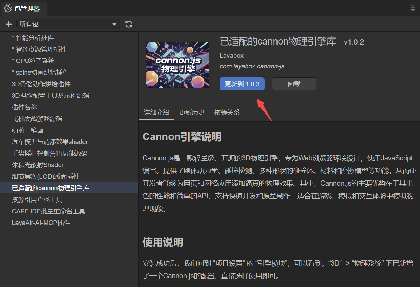The height and width of the screenshot is (287, 420).
Task: Select 体积光散射Shader package
Action: tap(38, 165)
